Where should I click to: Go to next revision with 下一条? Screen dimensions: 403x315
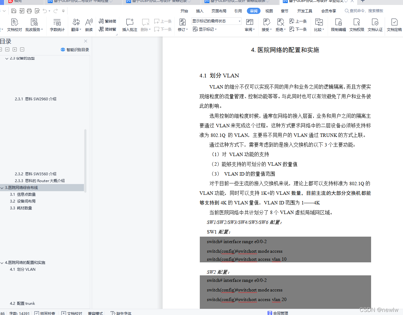298,29
